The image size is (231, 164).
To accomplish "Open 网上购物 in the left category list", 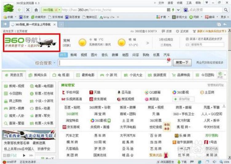I will point(13,101).
